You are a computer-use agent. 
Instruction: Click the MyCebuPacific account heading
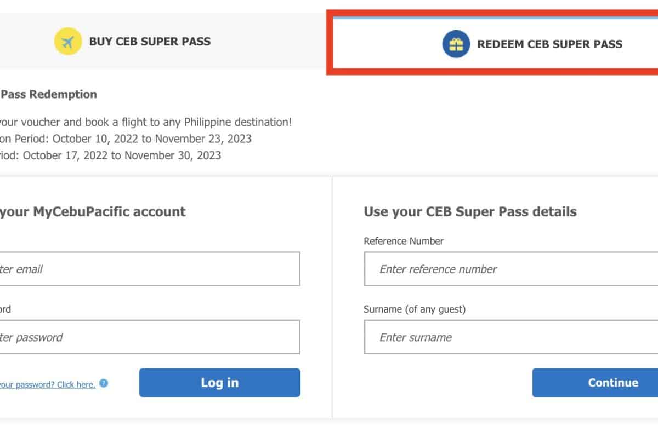[92, 211]
